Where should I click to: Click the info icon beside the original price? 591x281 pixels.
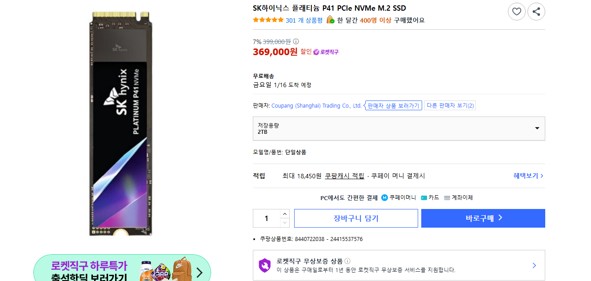(296, 41)
